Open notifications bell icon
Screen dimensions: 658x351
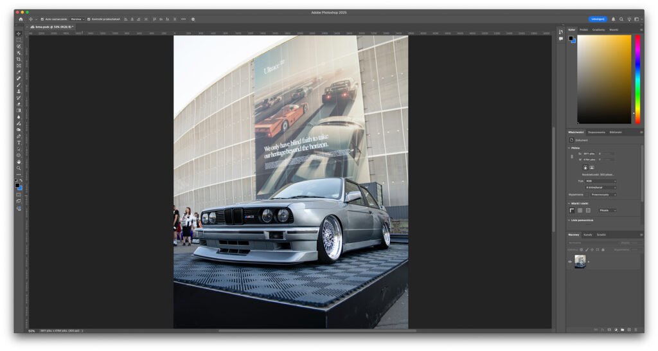[613, 19]
